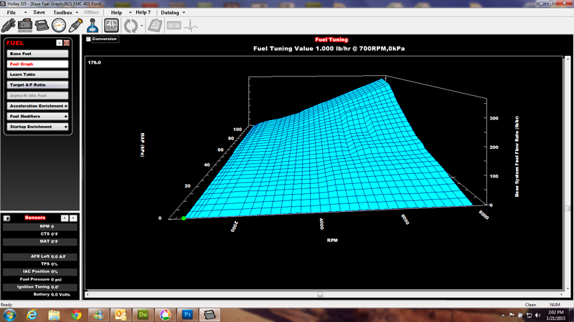Open the Sensors toolbar icon

pyautogui.click(x=25, y=26)
